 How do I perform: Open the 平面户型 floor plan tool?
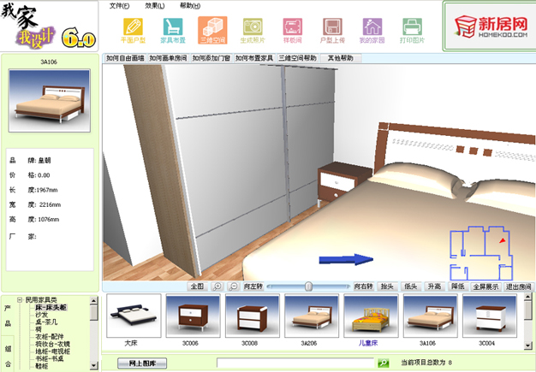pos(129,32)
